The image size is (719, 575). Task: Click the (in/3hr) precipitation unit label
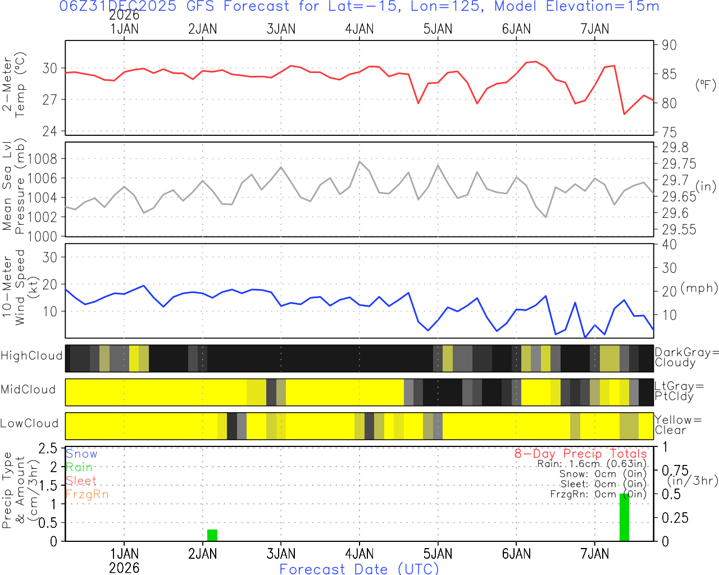[692, 481]
